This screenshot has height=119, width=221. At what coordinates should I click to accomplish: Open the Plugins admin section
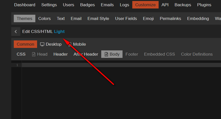[204, 5]
